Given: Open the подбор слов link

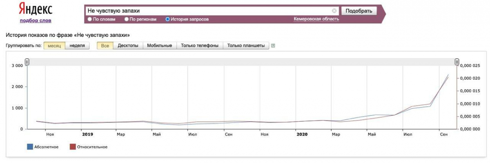Looking at the screenshot, I should 36,21.
